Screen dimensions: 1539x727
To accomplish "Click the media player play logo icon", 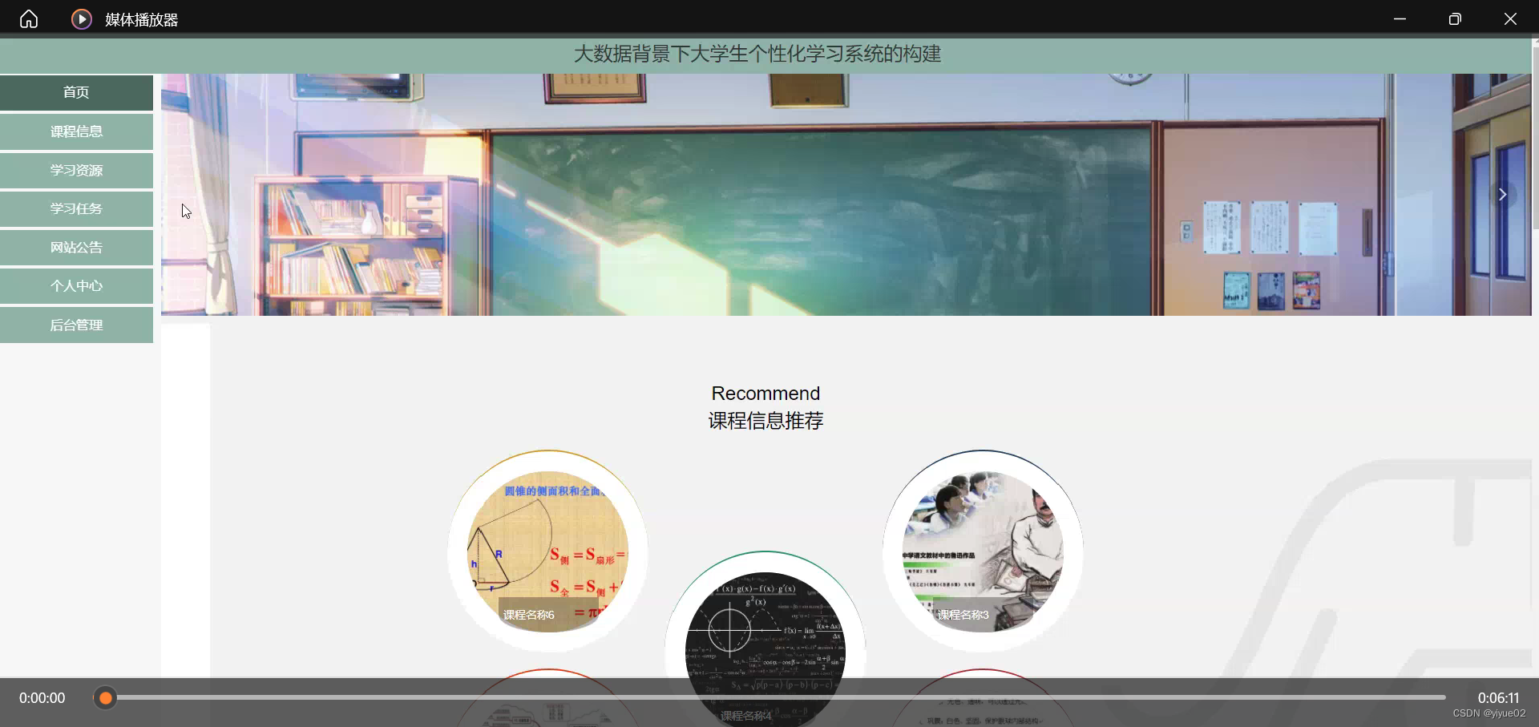I will 82,18.
